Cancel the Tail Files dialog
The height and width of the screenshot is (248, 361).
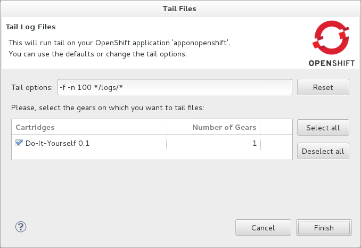(x=263, y=228)
